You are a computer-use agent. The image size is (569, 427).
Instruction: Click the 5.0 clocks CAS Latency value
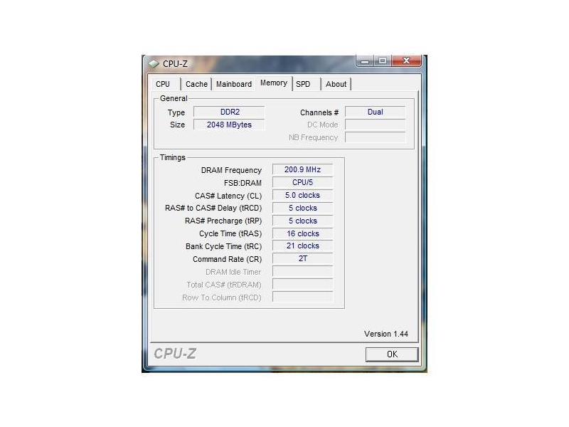pyautogui.click(x=303, y=195)
